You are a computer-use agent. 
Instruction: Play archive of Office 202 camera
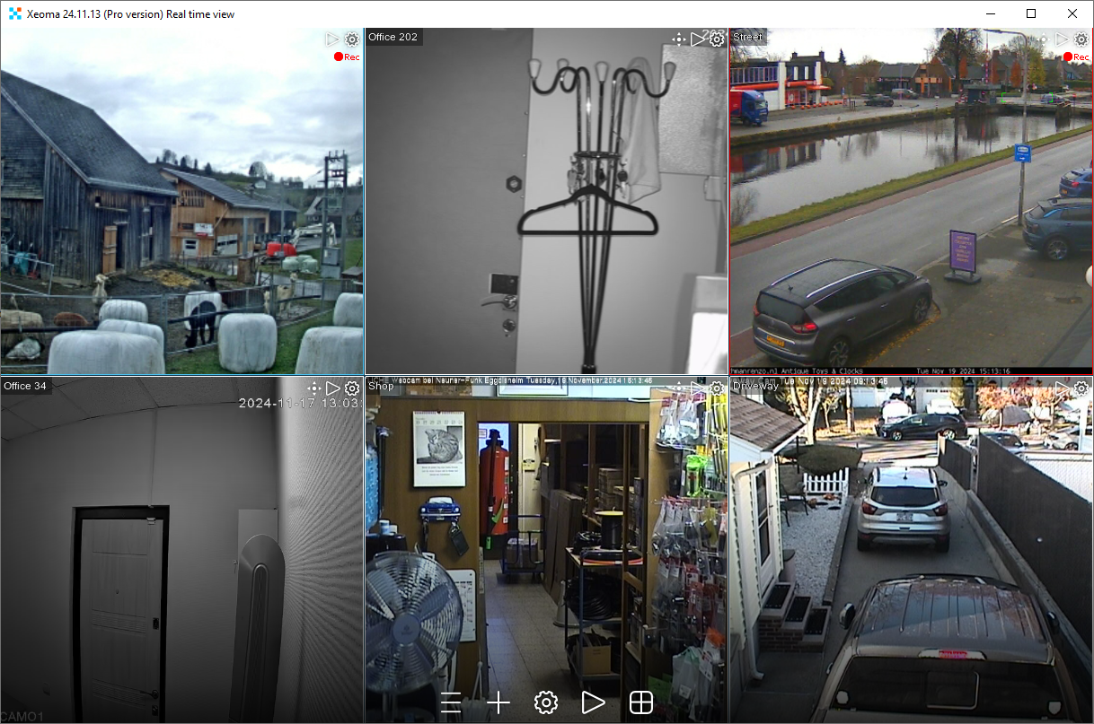click(x=698, y=39)
